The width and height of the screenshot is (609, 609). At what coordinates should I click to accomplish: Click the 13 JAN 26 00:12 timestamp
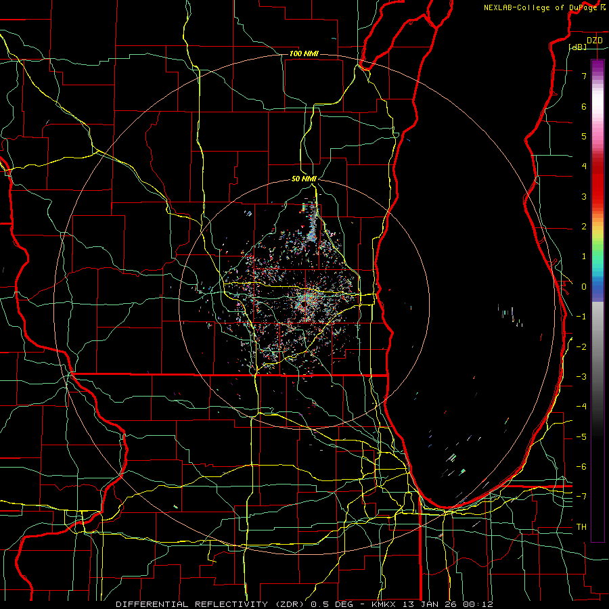tap(447, 604)
